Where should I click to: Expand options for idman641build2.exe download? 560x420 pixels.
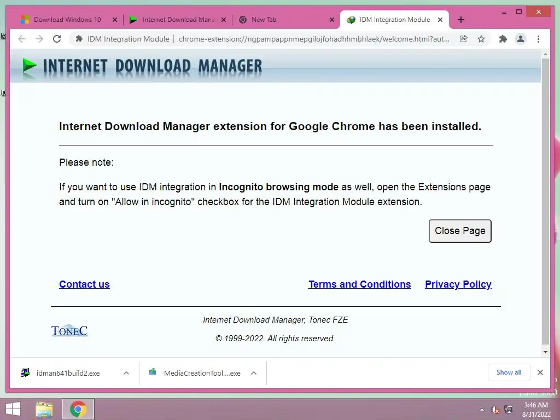tap(126, 373)
